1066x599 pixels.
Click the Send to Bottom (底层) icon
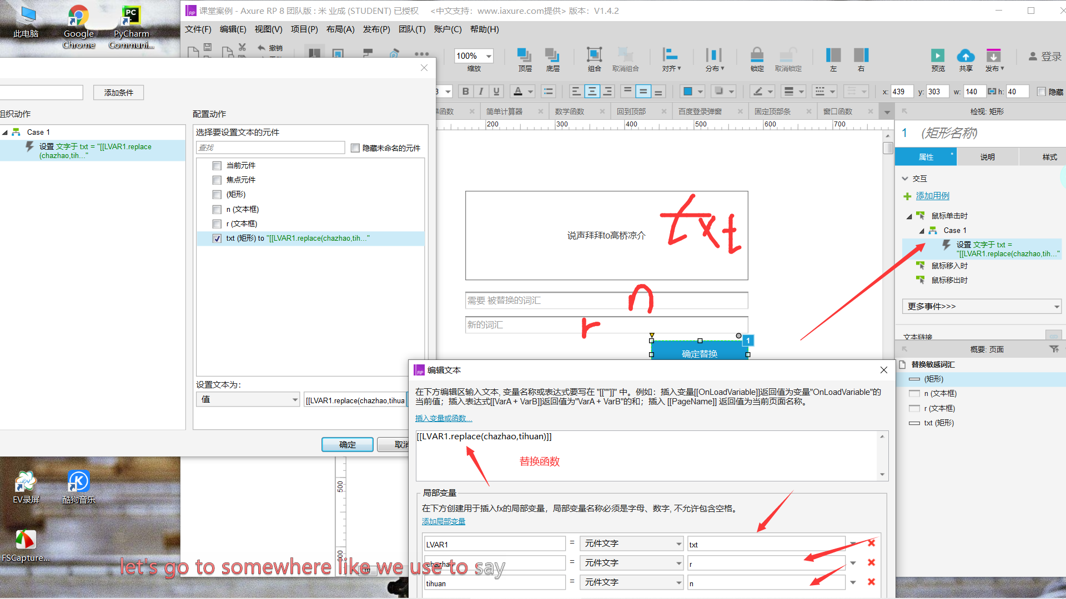(x=552, y=55)
